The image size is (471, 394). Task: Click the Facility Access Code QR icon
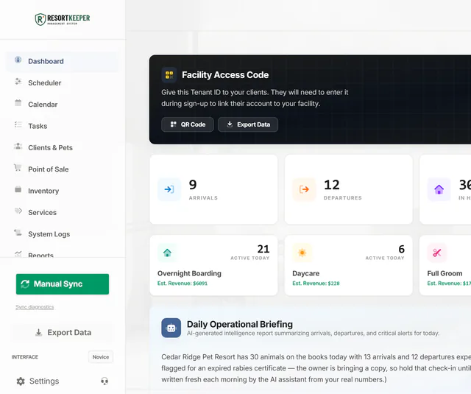[x=169, y=75]
